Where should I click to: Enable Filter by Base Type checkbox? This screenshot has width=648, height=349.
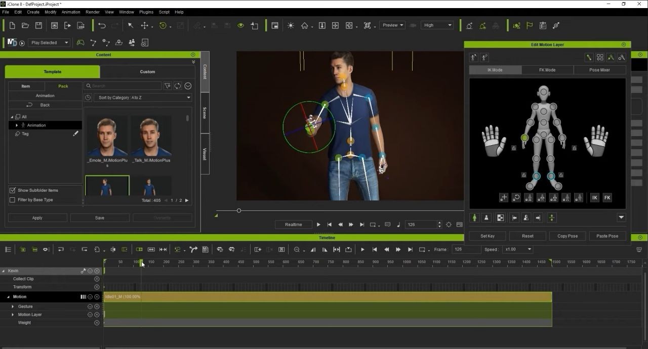(x=13, y=200)
